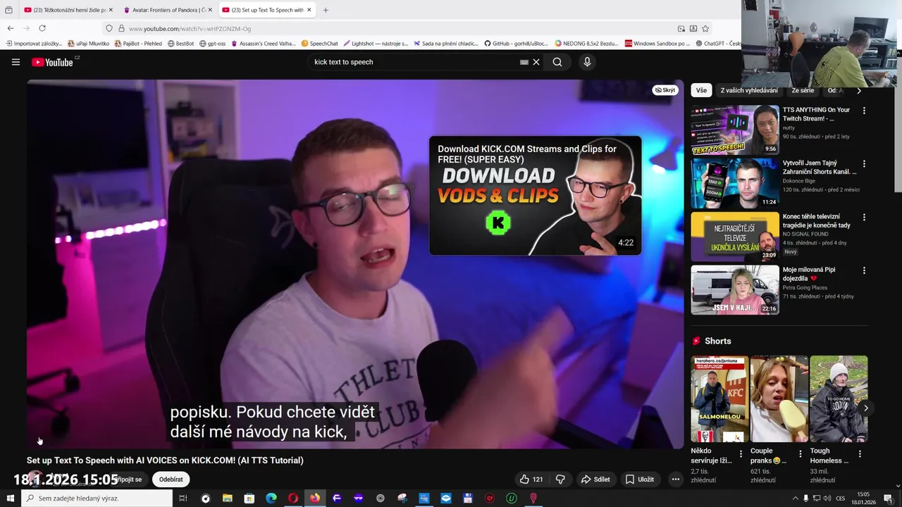Open options for TTS ANYTHING video

click(864, 111)
